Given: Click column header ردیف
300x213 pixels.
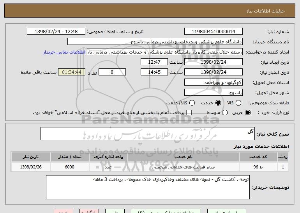Looking at the screenshot, I should point(283,157).
